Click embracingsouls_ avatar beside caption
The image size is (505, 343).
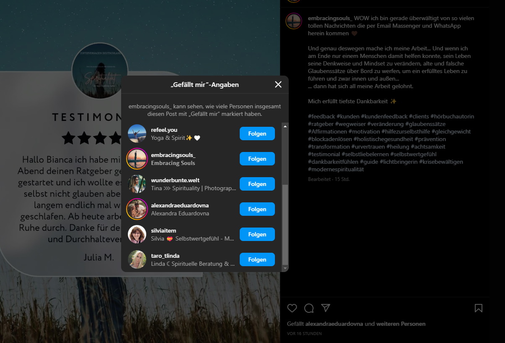click(x=294, y=21)
